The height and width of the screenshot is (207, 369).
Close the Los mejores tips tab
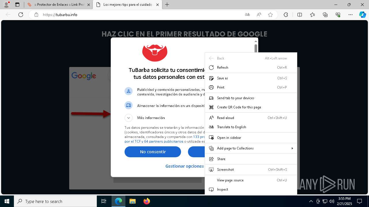[157, 5]
